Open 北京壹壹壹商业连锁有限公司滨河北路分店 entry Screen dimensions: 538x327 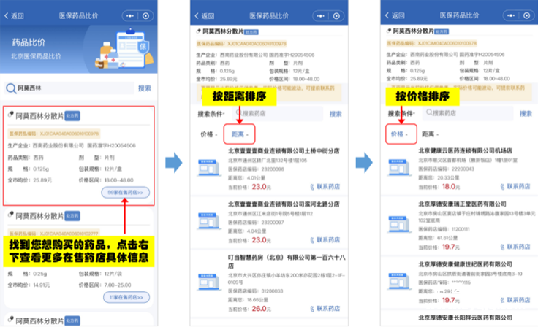pos(284,204)
